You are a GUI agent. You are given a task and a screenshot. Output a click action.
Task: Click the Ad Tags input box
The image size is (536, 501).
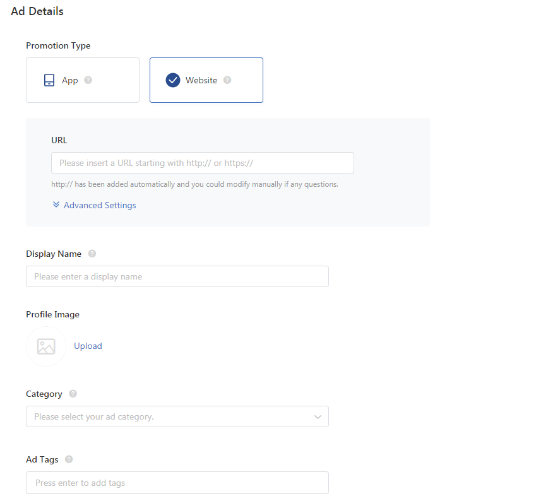[177, 483]
